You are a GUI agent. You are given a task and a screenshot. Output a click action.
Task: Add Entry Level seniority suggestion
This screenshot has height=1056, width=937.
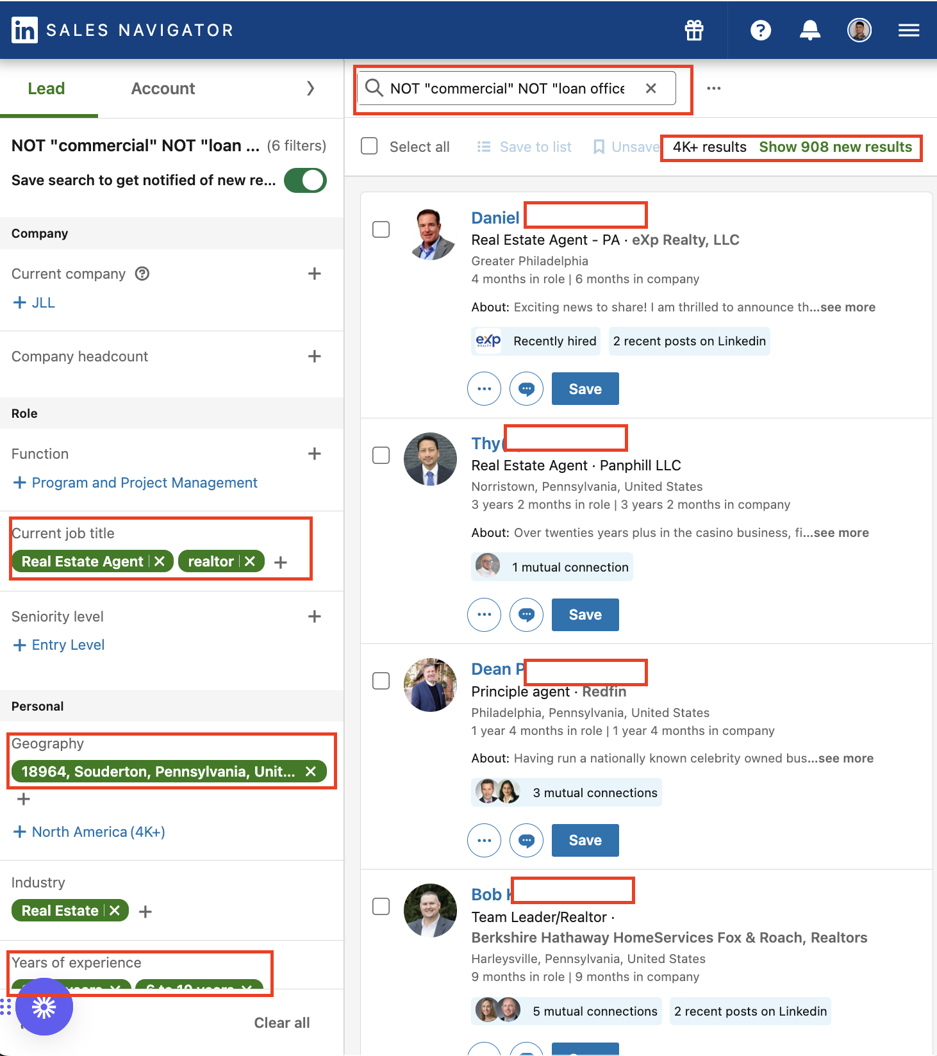59,645
